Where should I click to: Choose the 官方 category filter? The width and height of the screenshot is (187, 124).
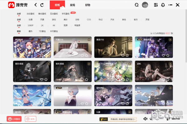click(x=136, y=19)
